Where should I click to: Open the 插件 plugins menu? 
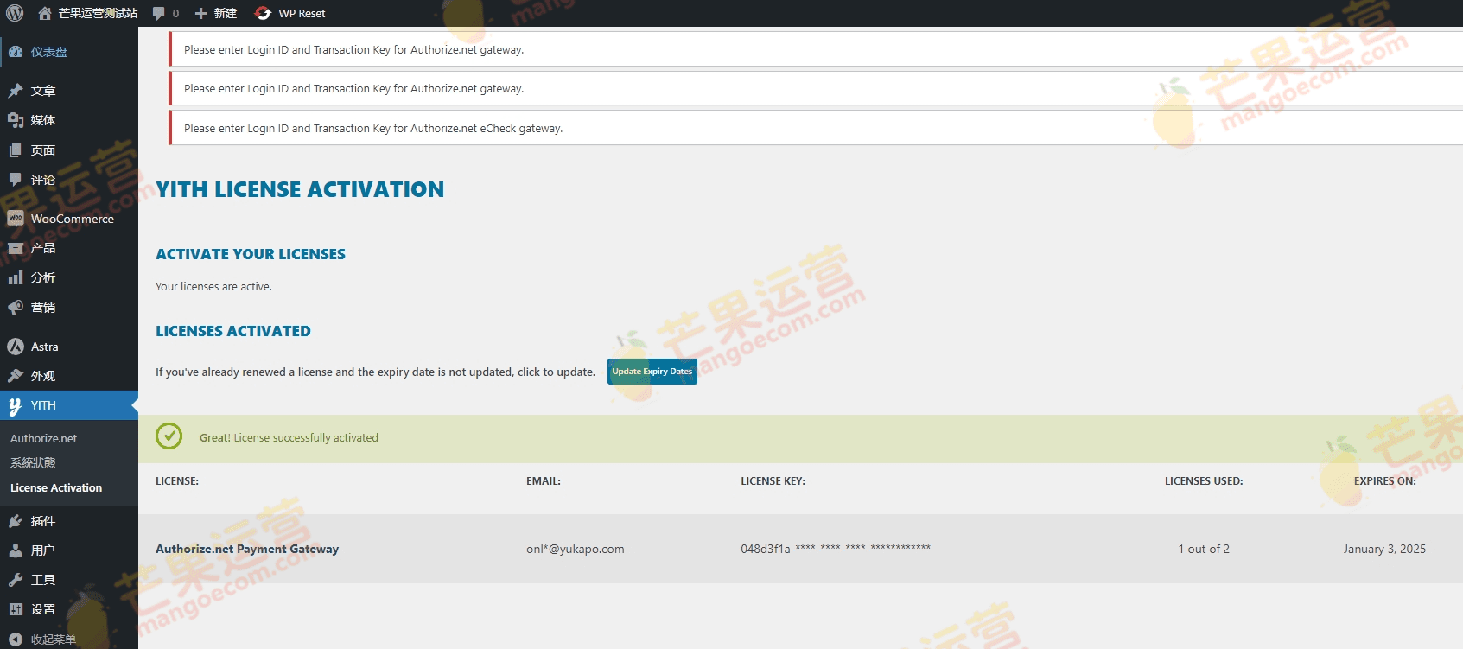69,521
